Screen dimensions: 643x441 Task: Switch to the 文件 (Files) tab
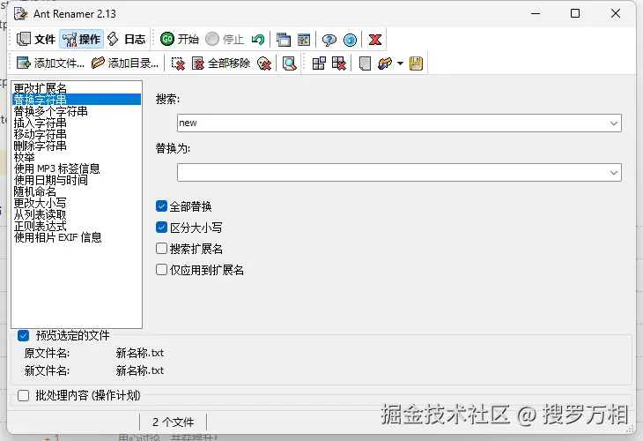coord(36,40)
